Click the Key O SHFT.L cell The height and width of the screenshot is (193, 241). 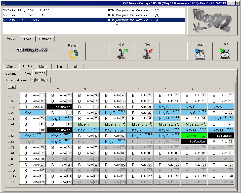pyautogui.click(x=167, y=136)
